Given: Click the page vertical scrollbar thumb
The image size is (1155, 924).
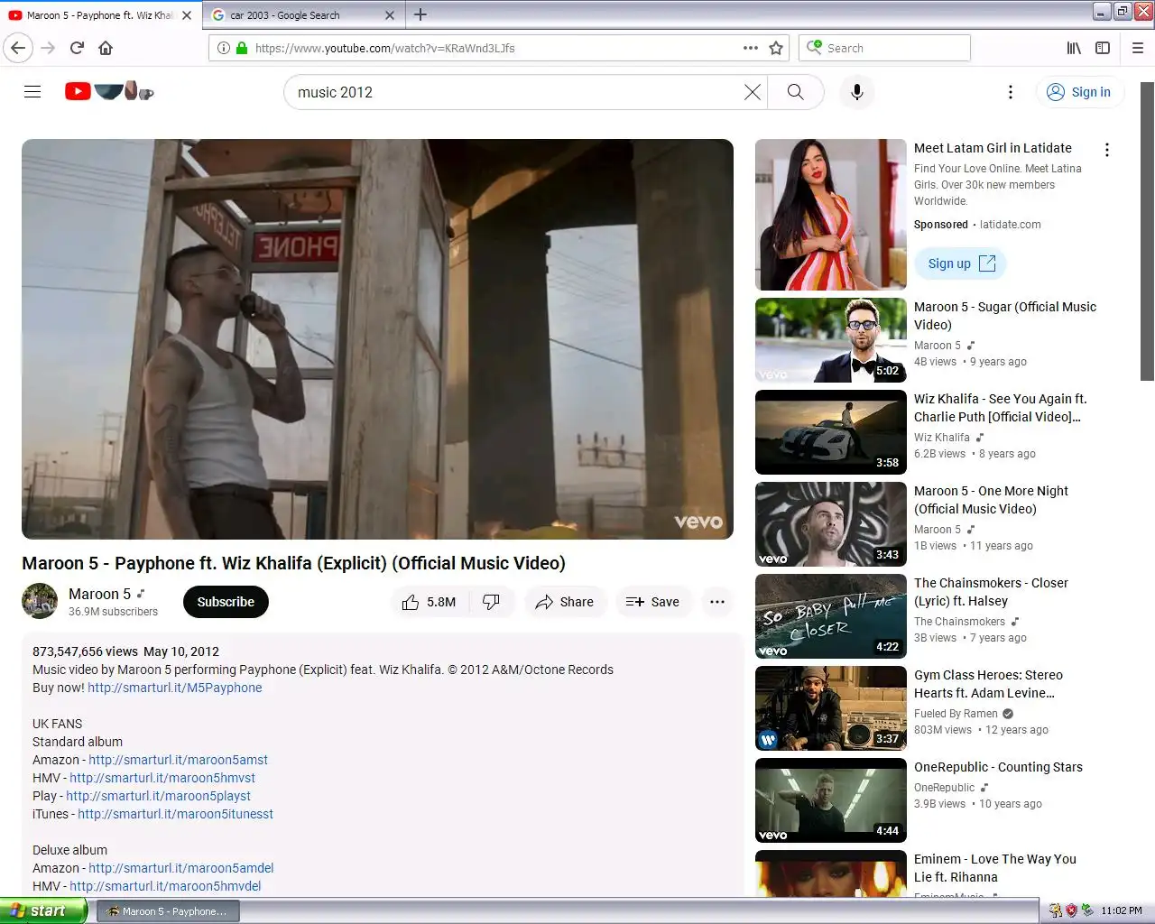Looking at the screenshot, I should pyautogui.click(x=1147, y=231).
